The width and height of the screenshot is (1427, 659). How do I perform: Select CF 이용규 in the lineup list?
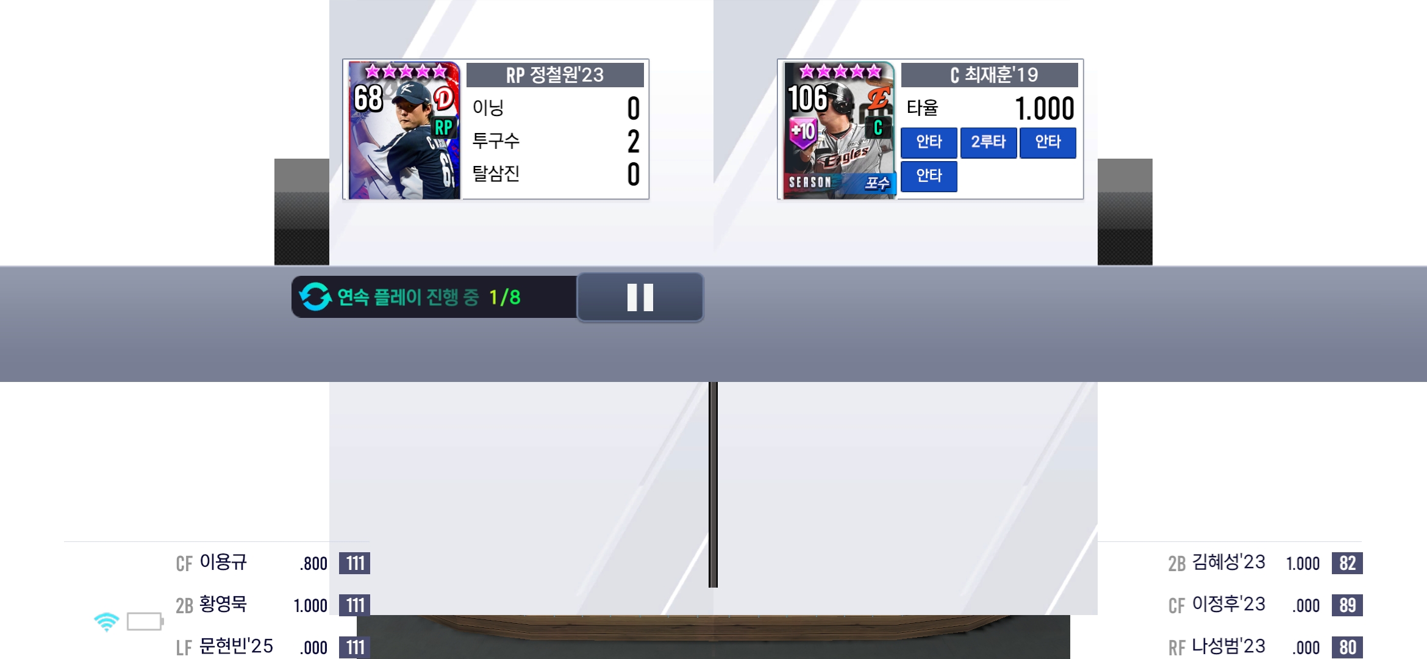(273, 563)
